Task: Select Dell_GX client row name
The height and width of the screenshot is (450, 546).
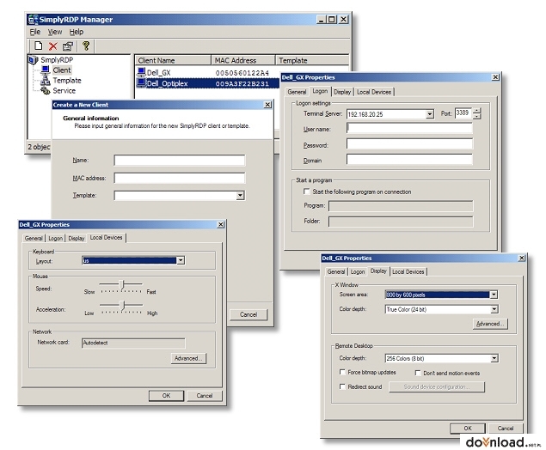Action: tap(158, 73)
